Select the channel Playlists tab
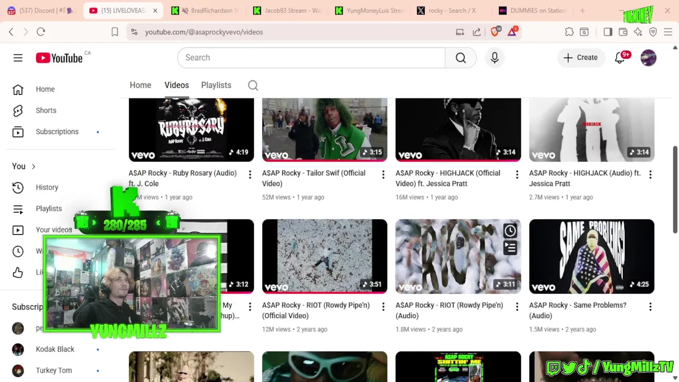This screenshot has width=679, height=382. click(216, 85)
